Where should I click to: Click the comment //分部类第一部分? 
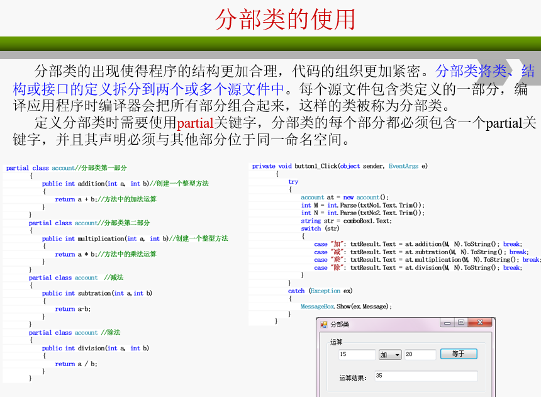101,168
